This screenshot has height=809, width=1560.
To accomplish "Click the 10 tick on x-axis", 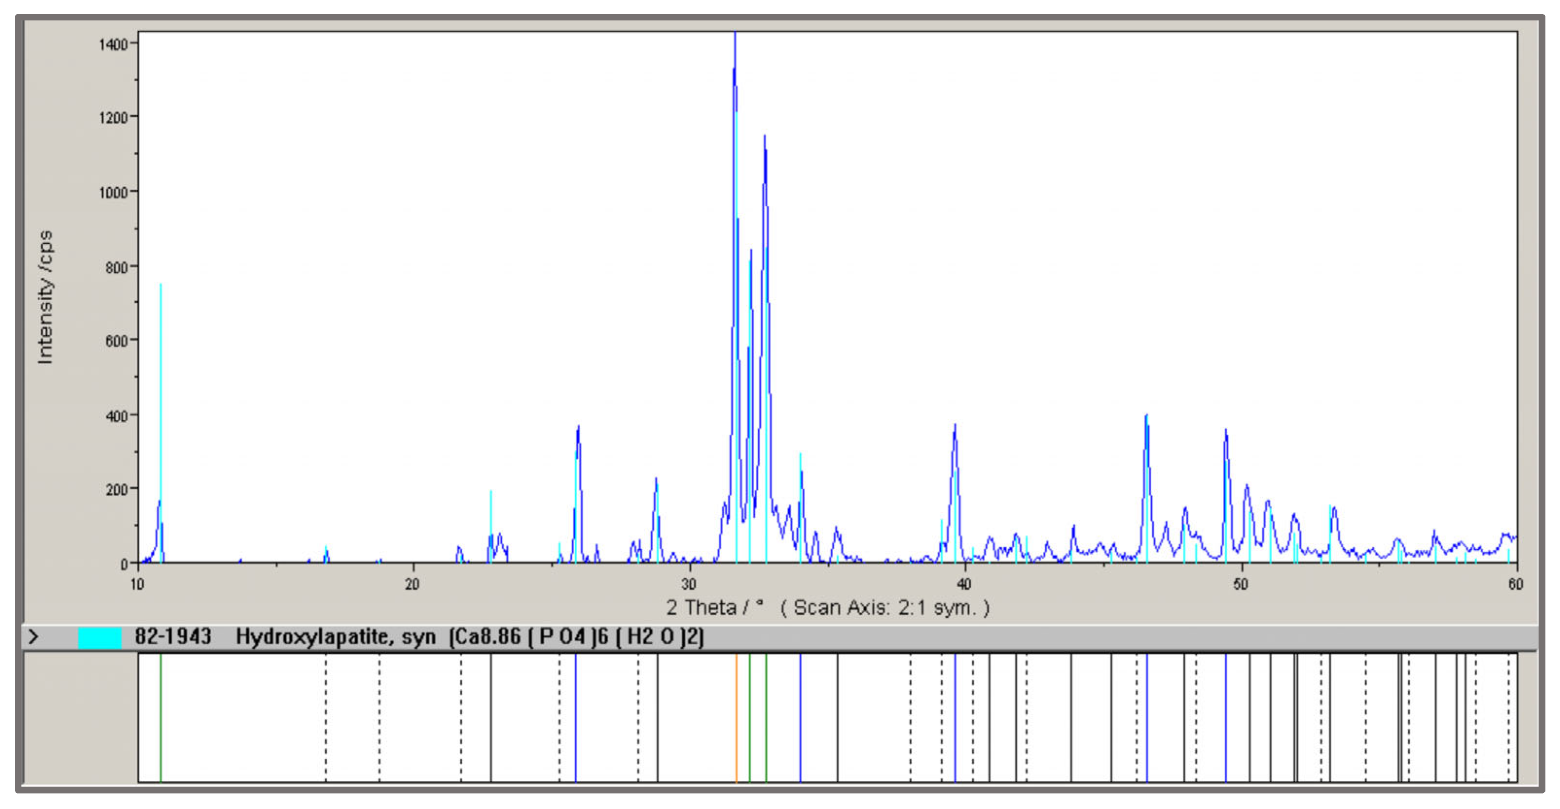I will click(138, 584).
